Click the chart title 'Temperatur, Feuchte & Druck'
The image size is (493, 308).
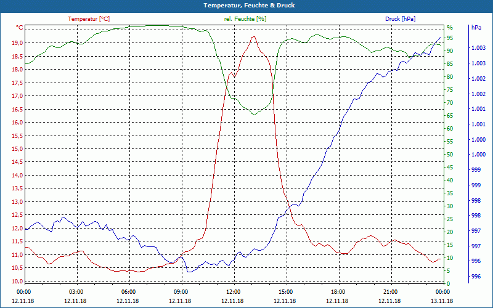[x=249, y=6]
